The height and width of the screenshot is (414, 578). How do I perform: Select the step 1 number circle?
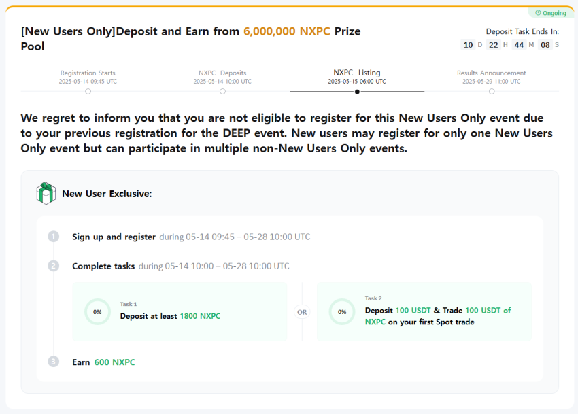click(x=54, y=237)
